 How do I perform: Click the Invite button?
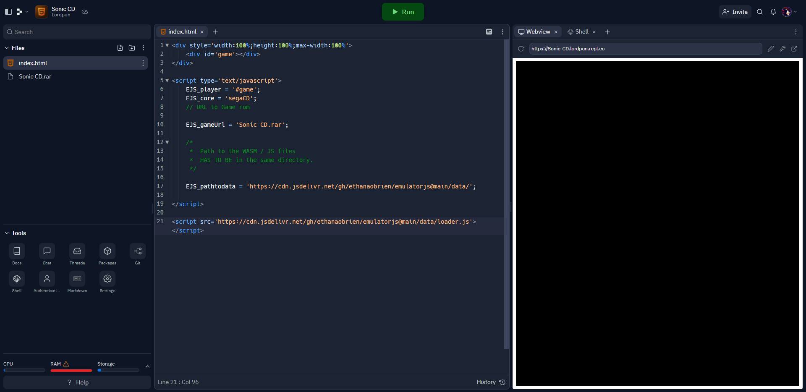[x=735, y=12]
